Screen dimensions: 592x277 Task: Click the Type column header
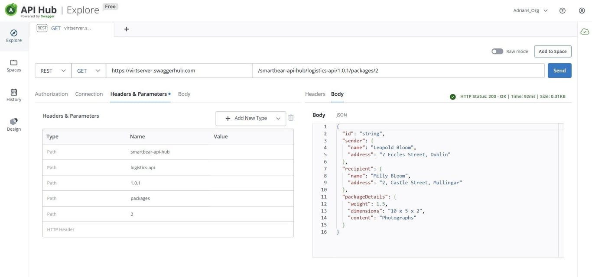(52, 136)
